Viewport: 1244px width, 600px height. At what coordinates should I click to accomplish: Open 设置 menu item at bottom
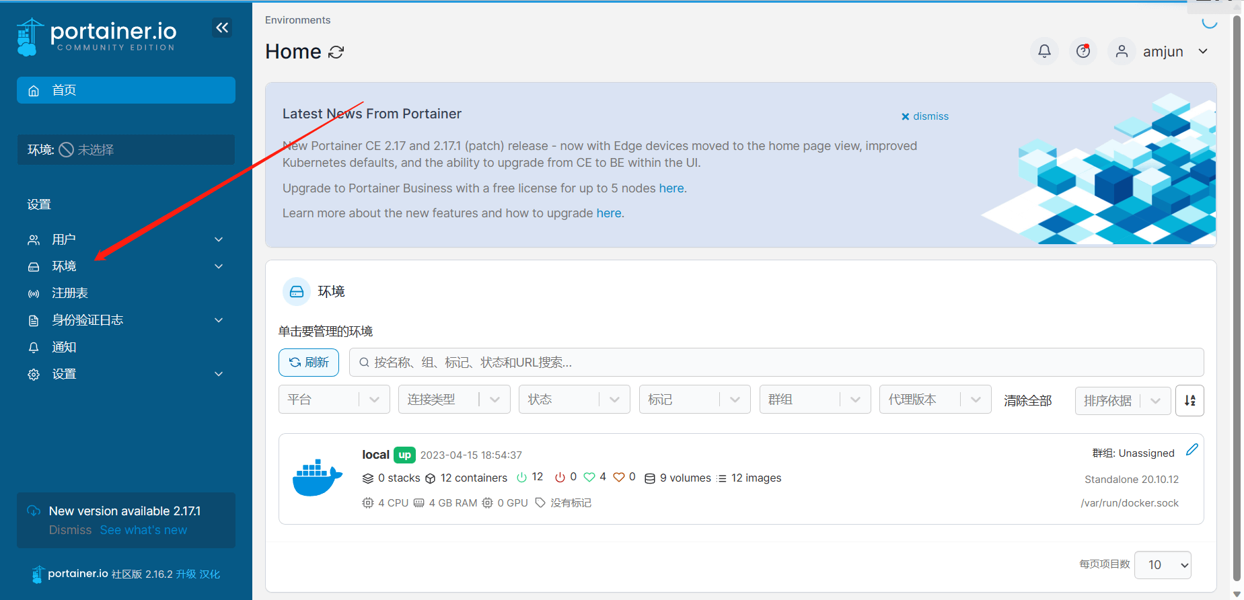click(126, 374)
